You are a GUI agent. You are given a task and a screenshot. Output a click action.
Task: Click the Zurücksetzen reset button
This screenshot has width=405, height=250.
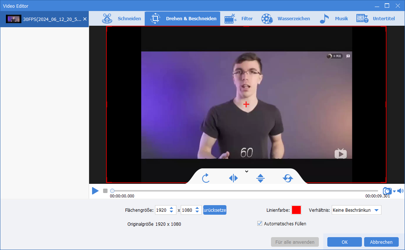point(215,210)
